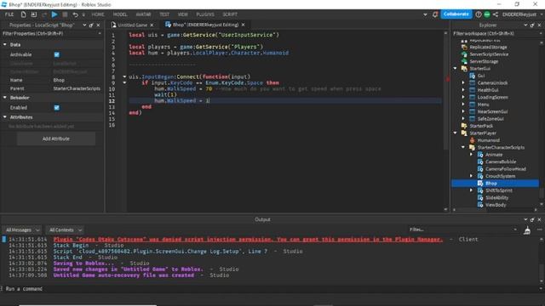Select ReplicatedStorage in Explorer
Viewport: 545px width, 306px height.
488,48
